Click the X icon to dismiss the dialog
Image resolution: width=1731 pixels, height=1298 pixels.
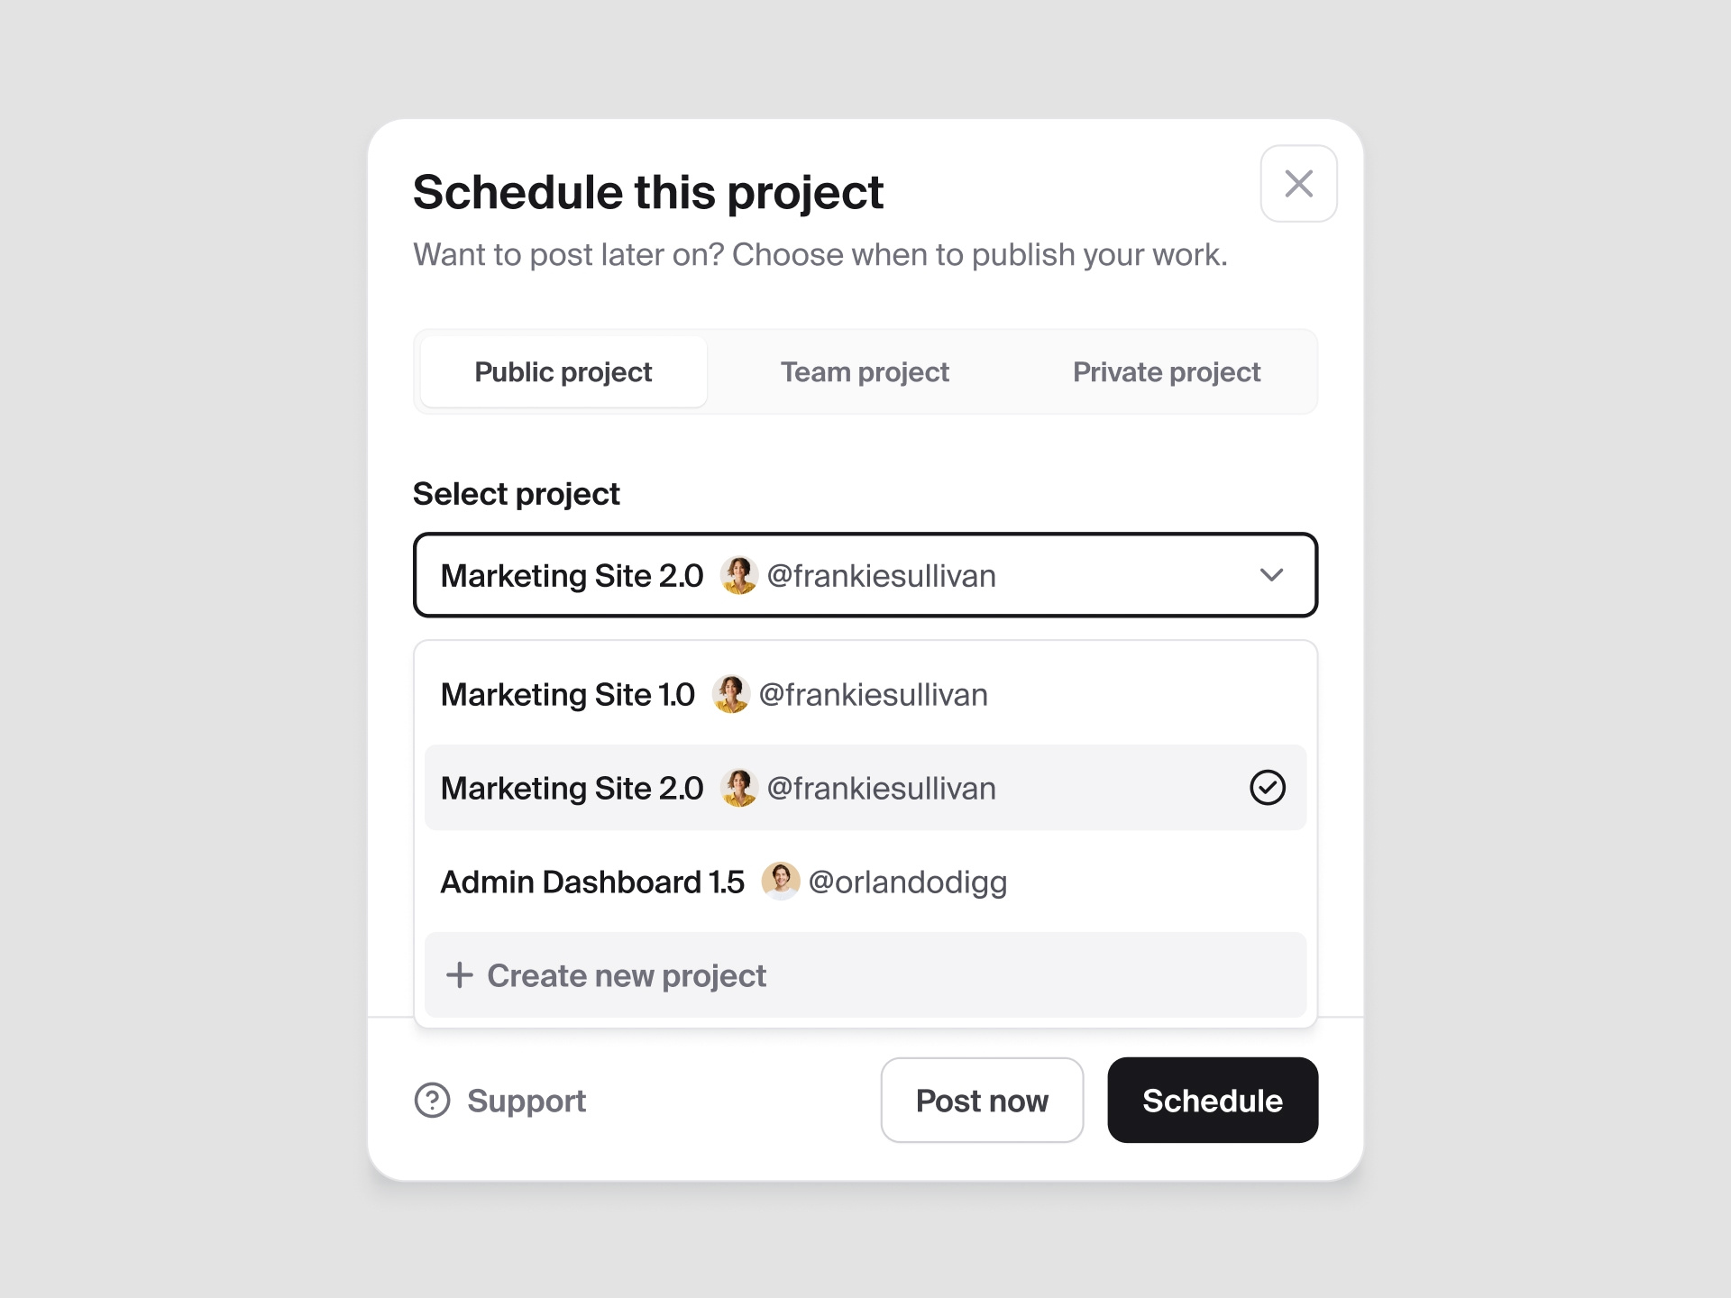coord(1298,183)
